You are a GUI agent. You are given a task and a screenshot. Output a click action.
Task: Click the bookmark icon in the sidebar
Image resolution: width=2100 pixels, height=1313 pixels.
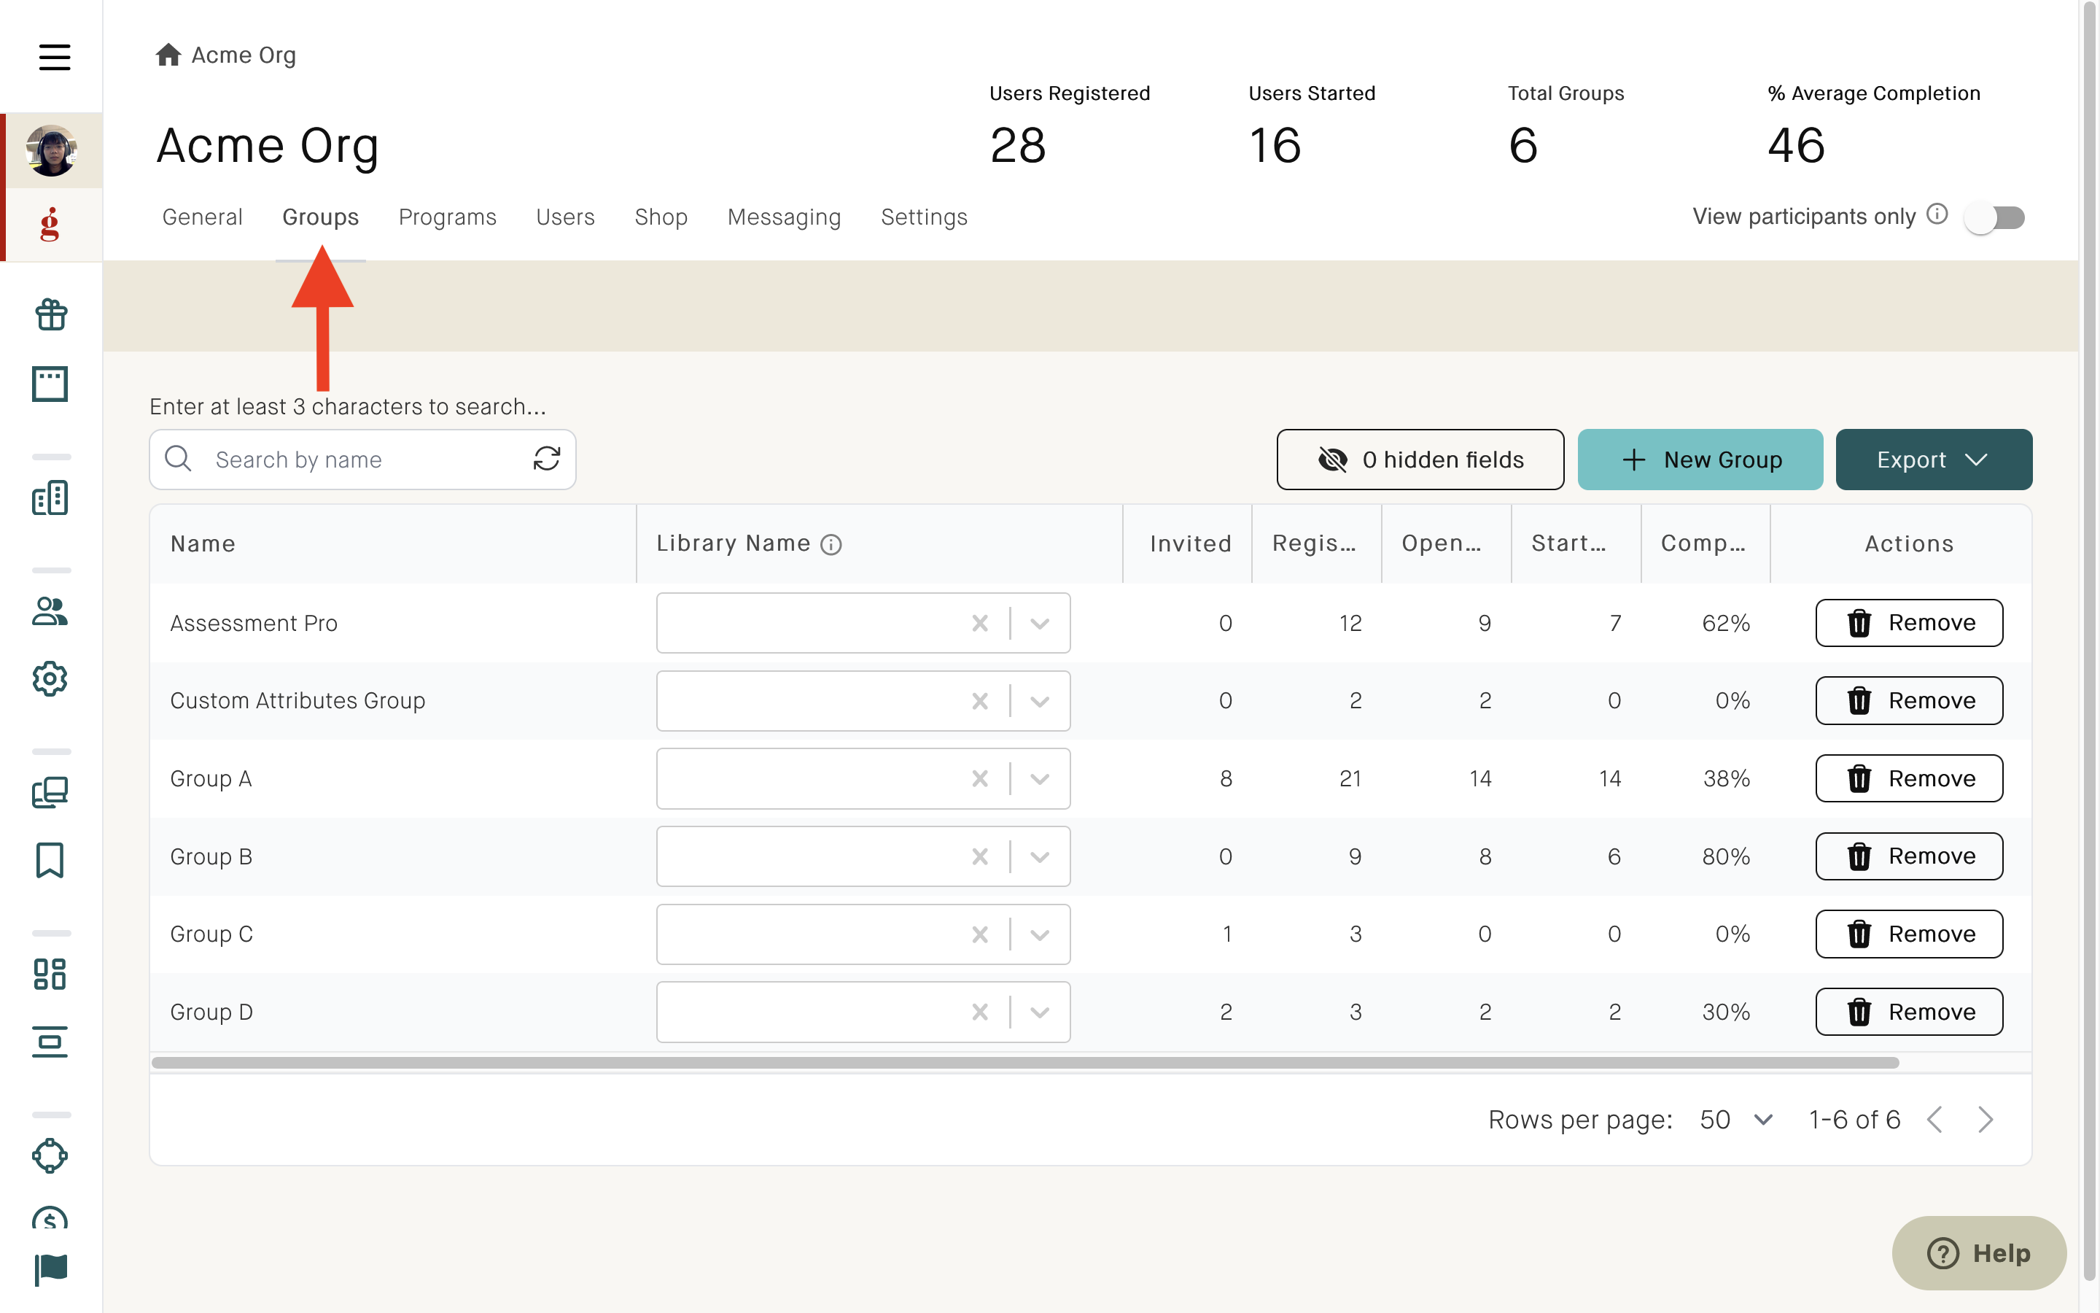coord(50,860)
